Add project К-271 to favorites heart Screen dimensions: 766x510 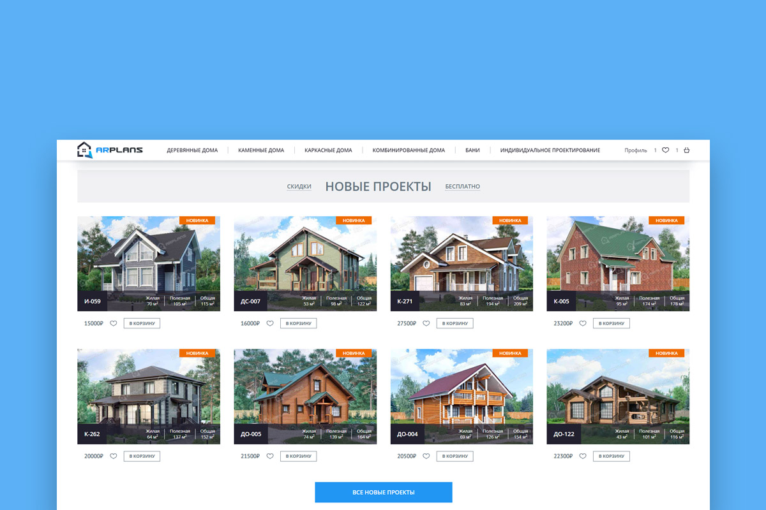point(426,323)
